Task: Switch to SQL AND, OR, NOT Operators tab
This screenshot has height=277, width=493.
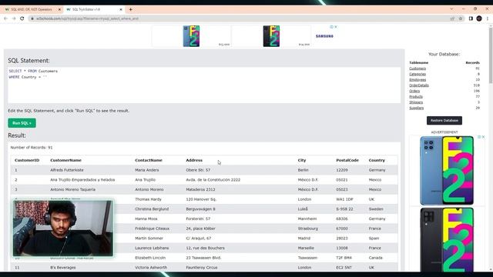Action: click(31, 9)
